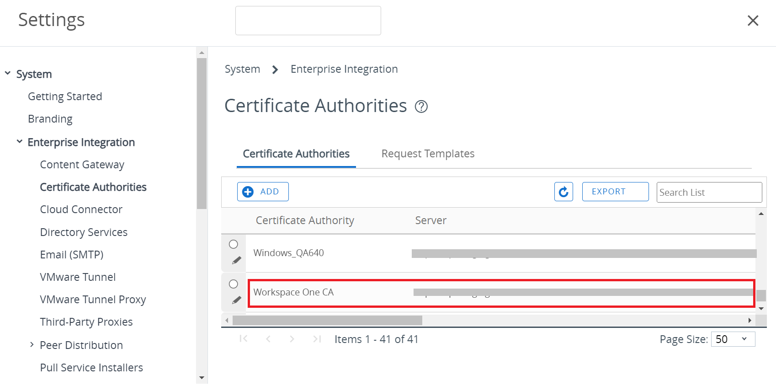This screenshot has width=776, height=386.
Task: Edit Workspace One CA using pencil icon
Action: [236, 300]
